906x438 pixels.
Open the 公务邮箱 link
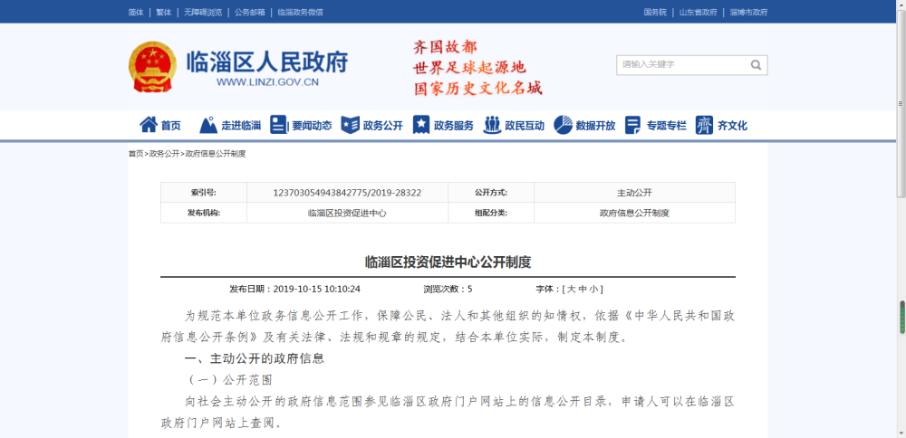[x=250, y=12]
